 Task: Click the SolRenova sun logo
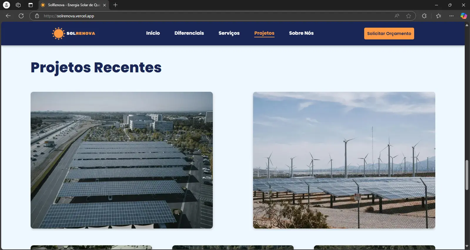58,34
